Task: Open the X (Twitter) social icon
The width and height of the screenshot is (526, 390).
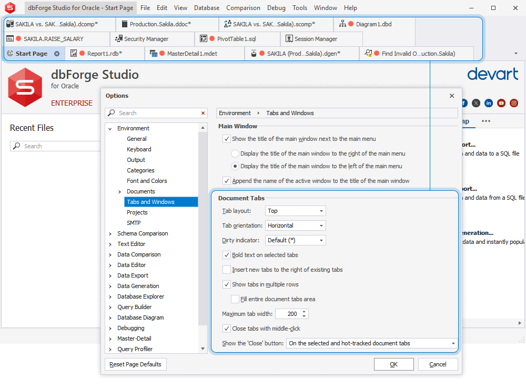Action: 476,103
